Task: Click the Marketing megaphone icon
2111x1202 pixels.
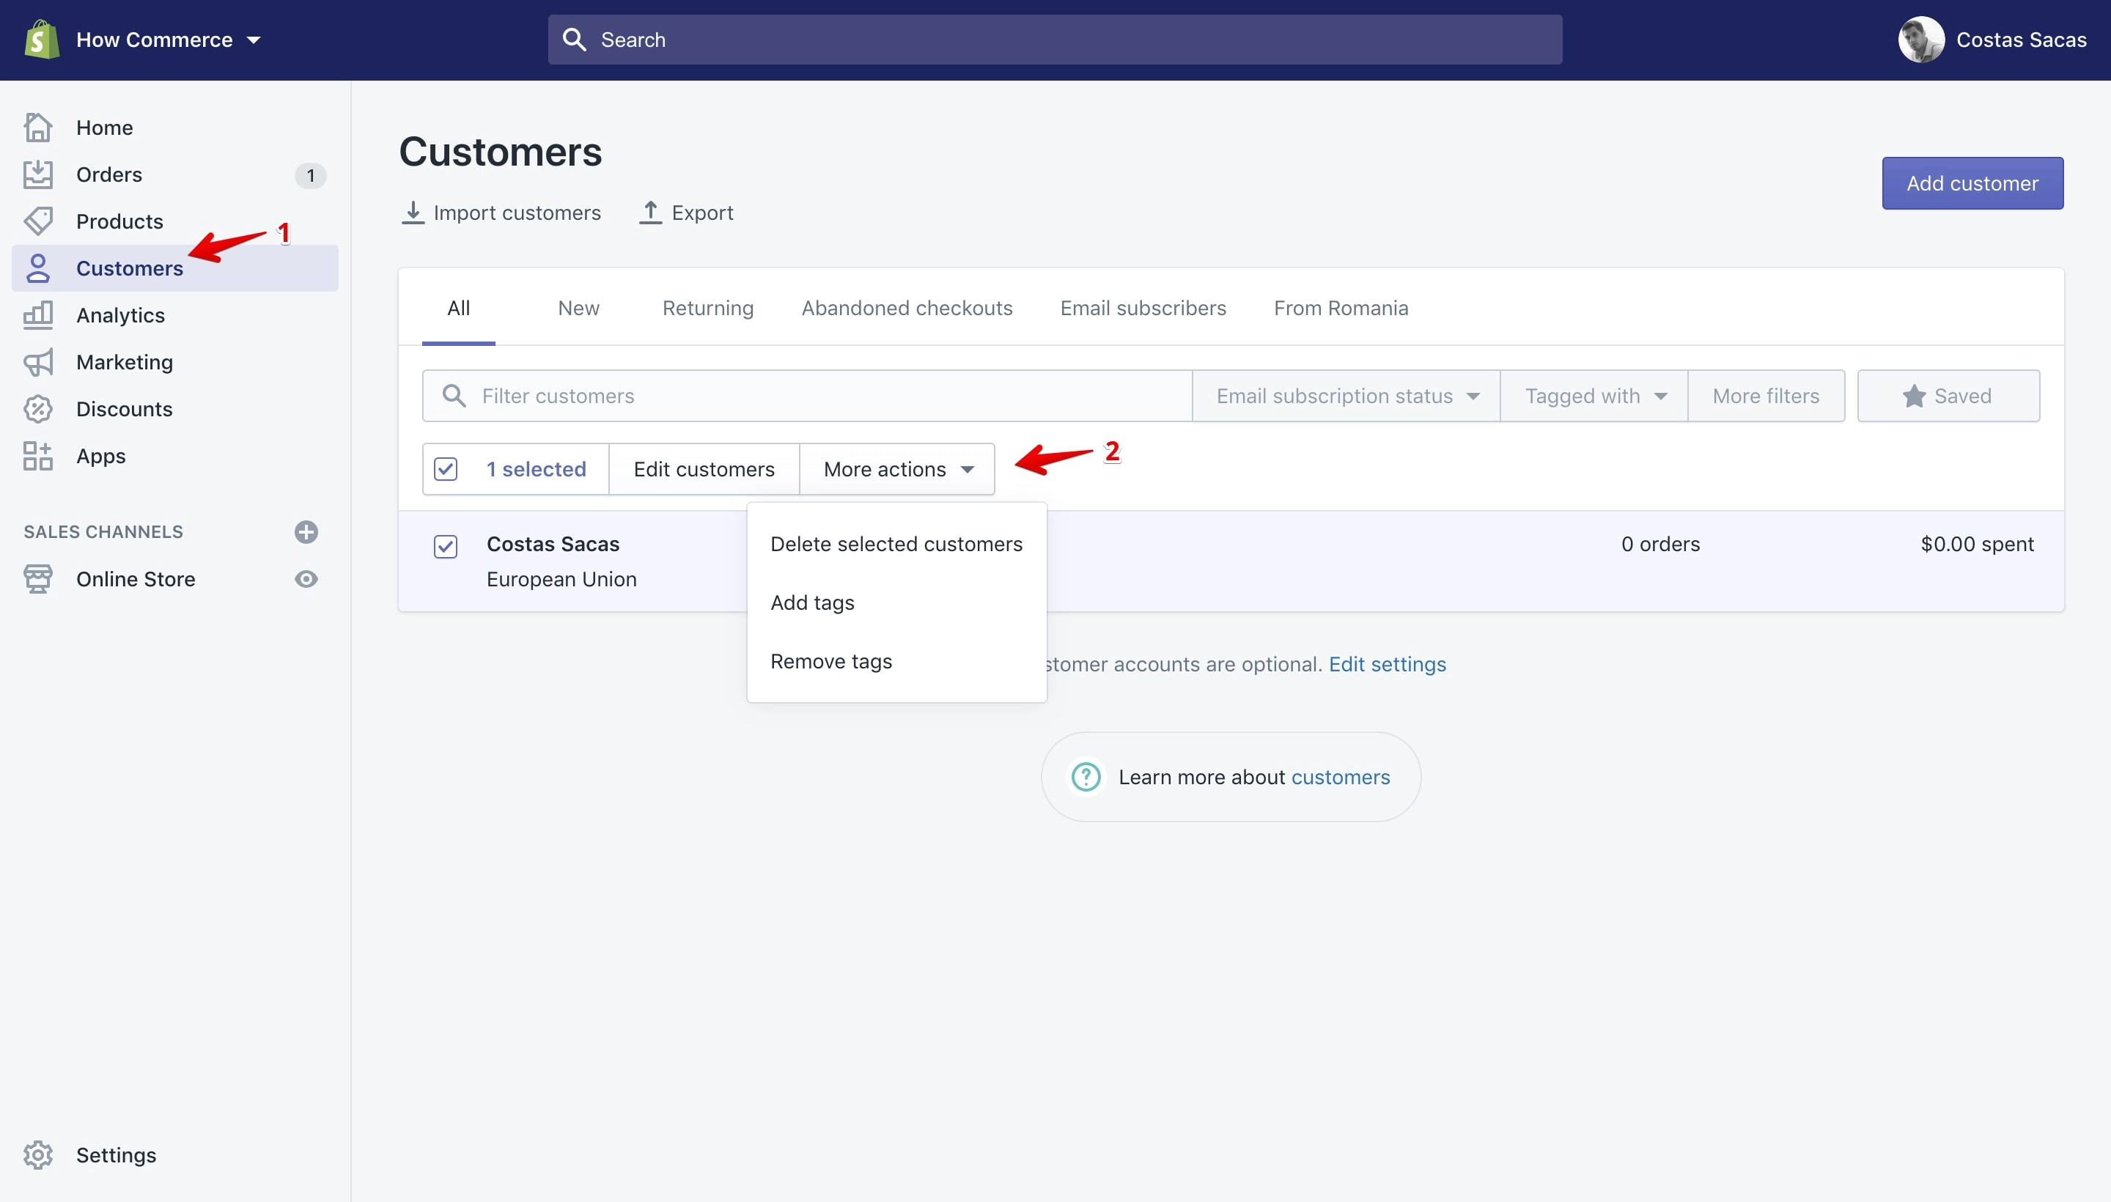Action: tap(38, 362)
